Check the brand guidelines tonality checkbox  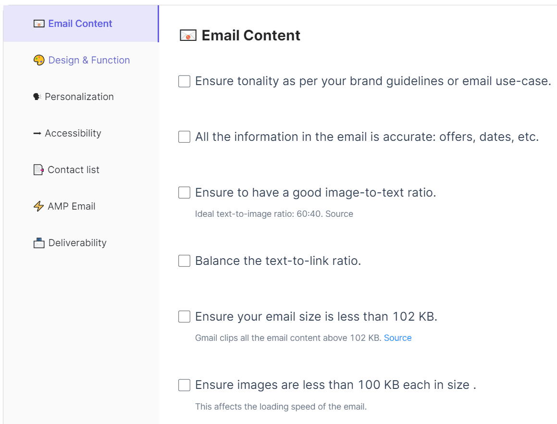[x=184, y=81]
